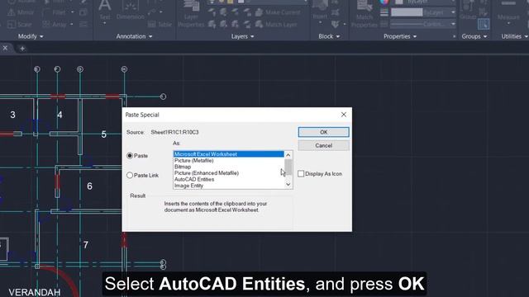Open the Text tool dropdown arrow
529x297 pixels.
105,23
